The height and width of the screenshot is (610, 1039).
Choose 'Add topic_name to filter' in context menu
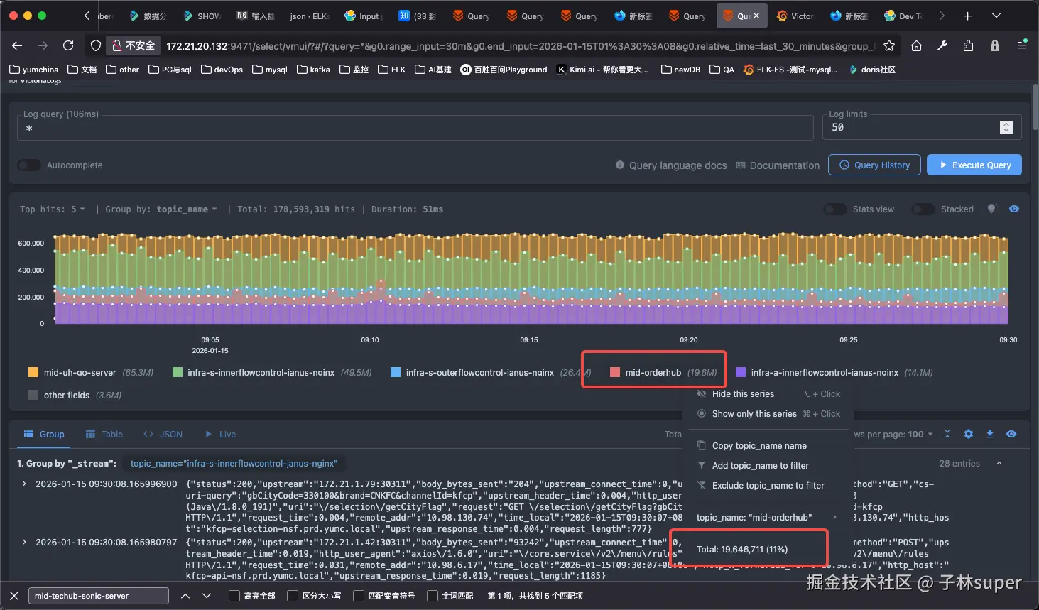(x=760, y=466)
